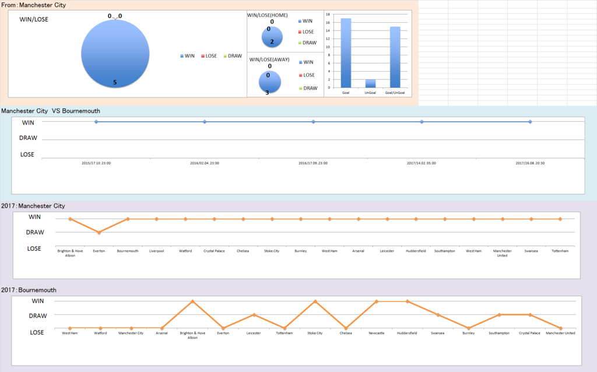597x372 pixels.
Task: Select the large WIN/LOSE pie chart
Action: tap(115, 54)
